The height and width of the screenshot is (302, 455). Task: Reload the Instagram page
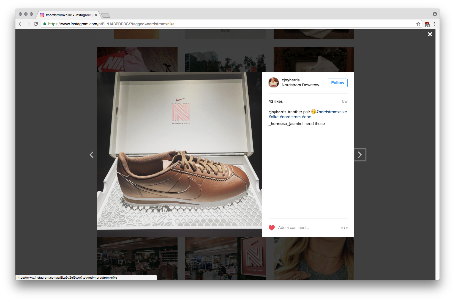click(x=36, y=24)
